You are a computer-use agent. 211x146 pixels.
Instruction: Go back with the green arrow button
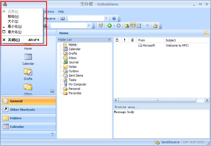109,25
